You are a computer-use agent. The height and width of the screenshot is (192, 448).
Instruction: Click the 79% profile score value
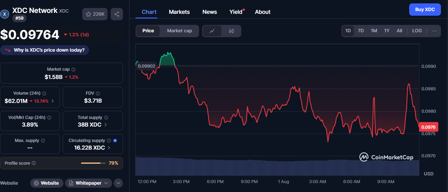click(113, 163)
